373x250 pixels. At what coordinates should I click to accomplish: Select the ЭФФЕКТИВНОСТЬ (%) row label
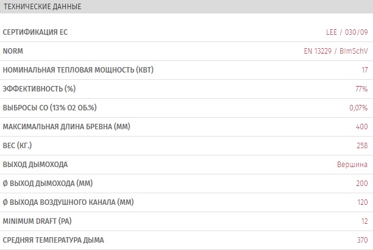(39, 89)
